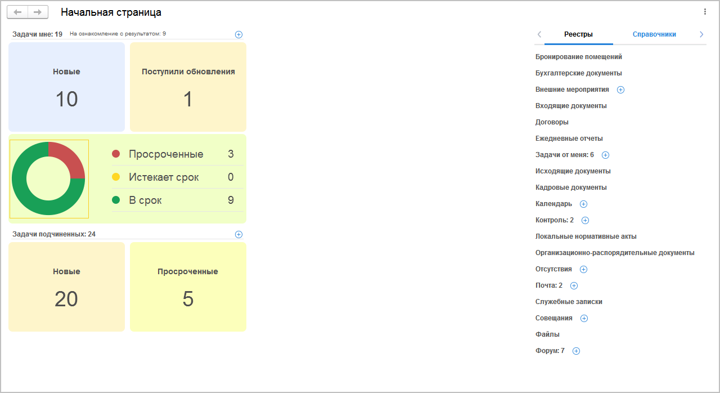
Task: Select the В срок 9 legend row
Action: 177,200
